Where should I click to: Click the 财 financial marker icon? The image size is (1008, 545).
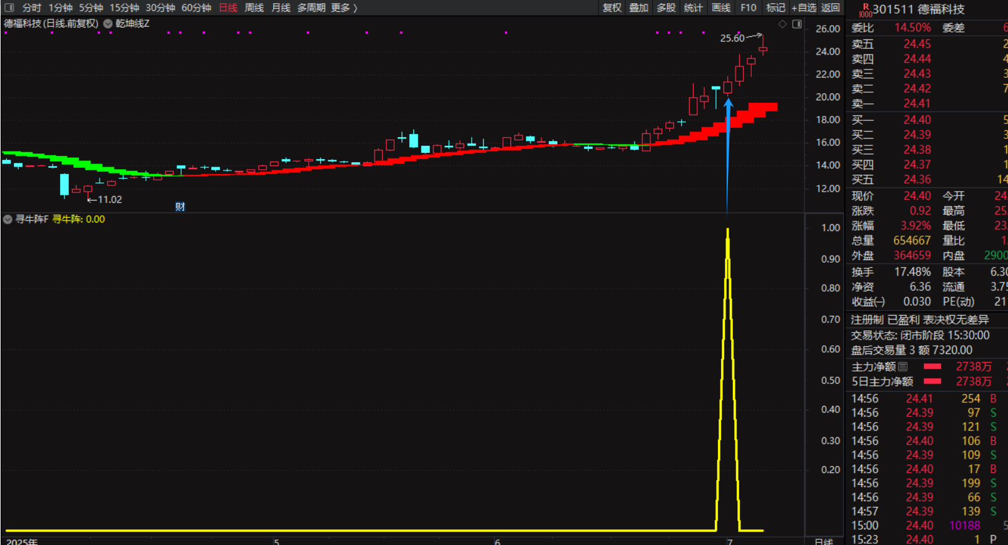coord(180,207)
